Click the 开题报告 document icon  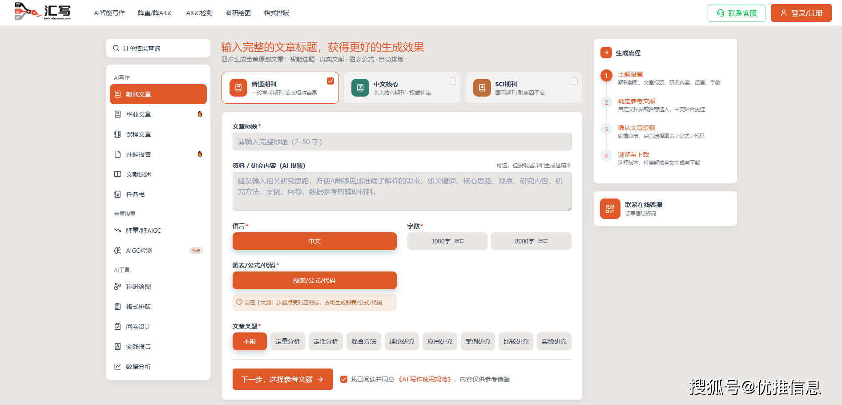pos(117,154)
